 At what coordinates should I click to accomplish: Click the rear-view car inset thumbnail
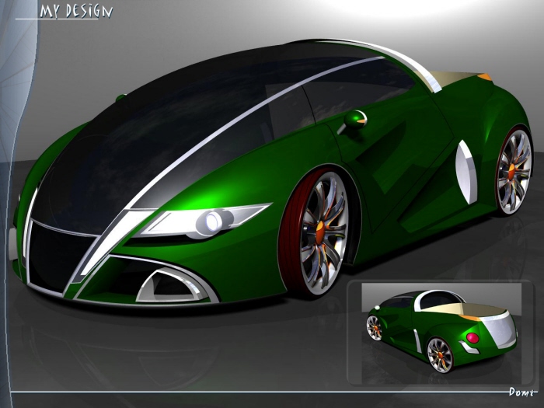pyautogui.click(x=441, y=333)
